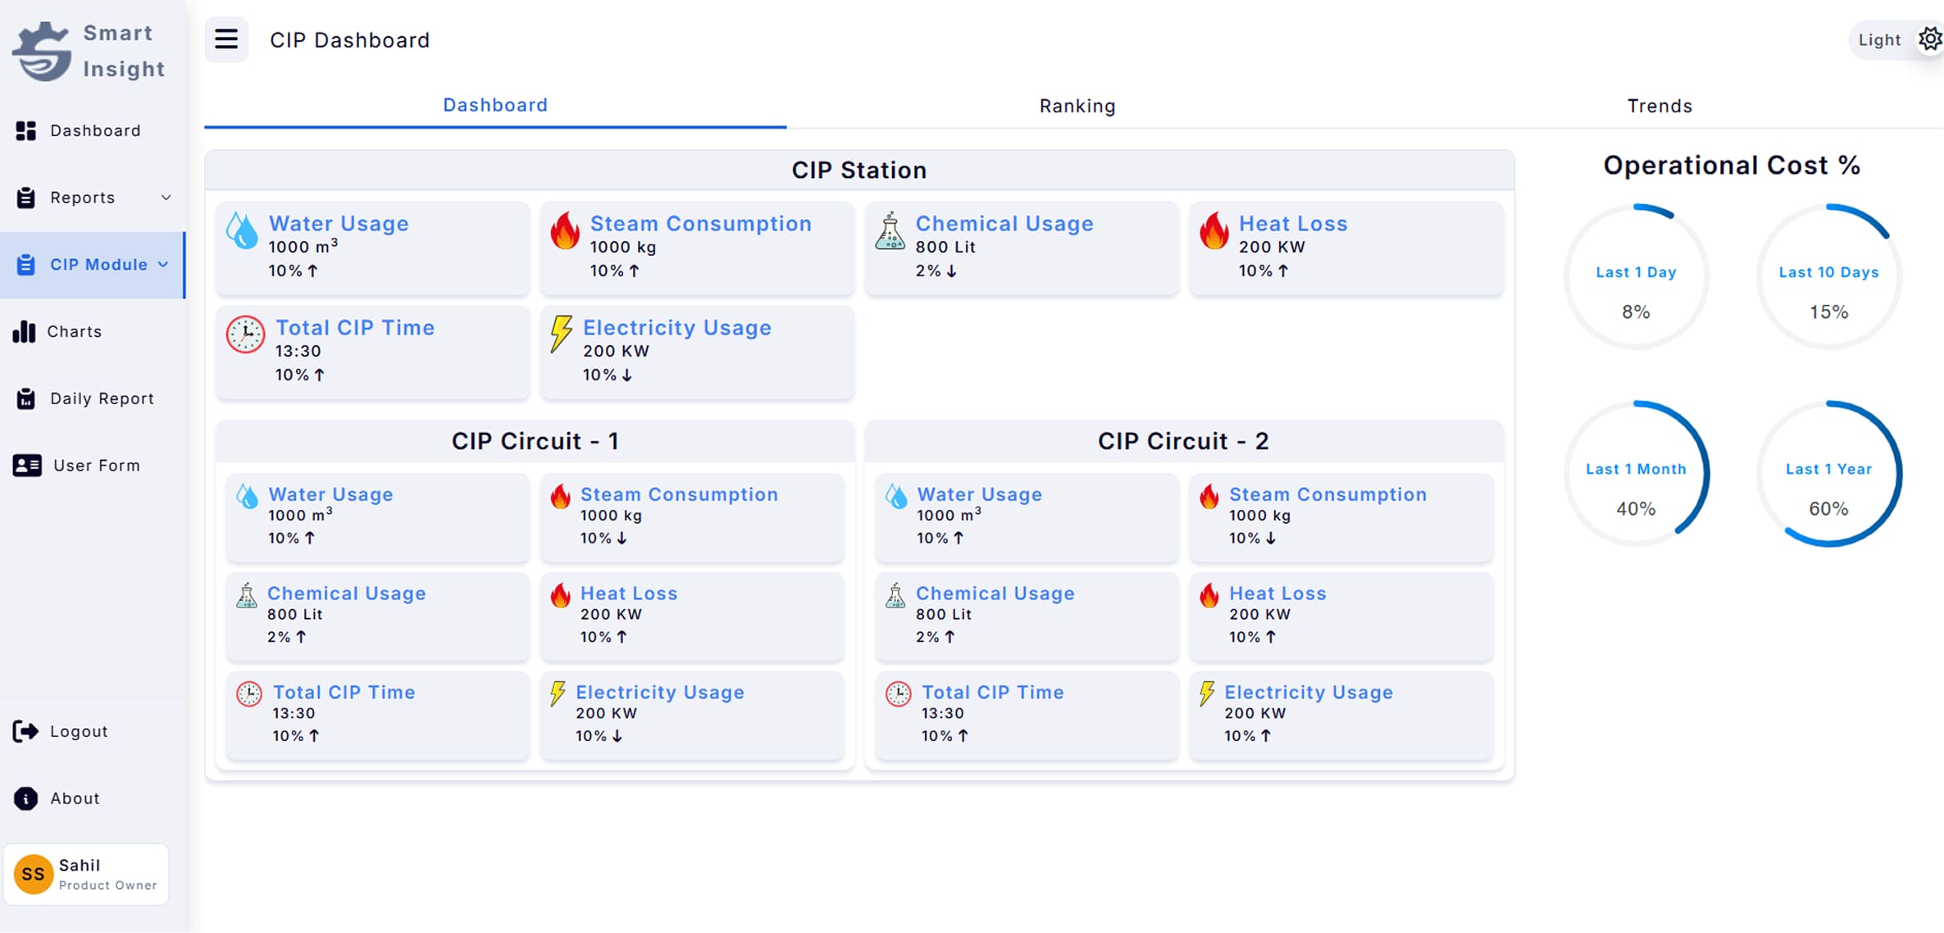The height and width of the screenshot is (933, 1944).
Task: Switch to the Ranking tab
Action: [x=1077, y=106]
